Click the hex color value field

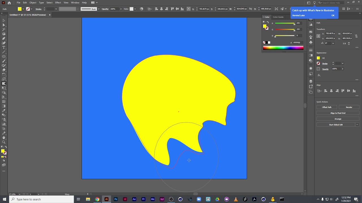(298, 43)
